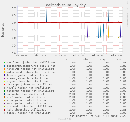Click the Avg: column header

[103, 60]
